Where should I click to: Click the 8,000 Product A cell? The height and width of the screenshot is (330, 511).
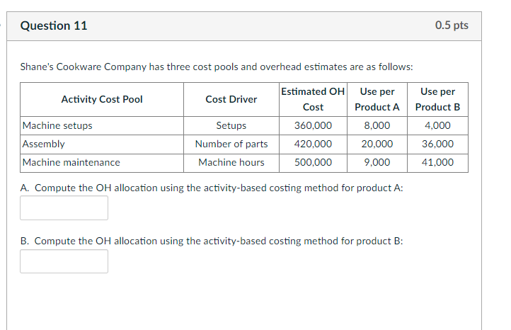[377, 125]
